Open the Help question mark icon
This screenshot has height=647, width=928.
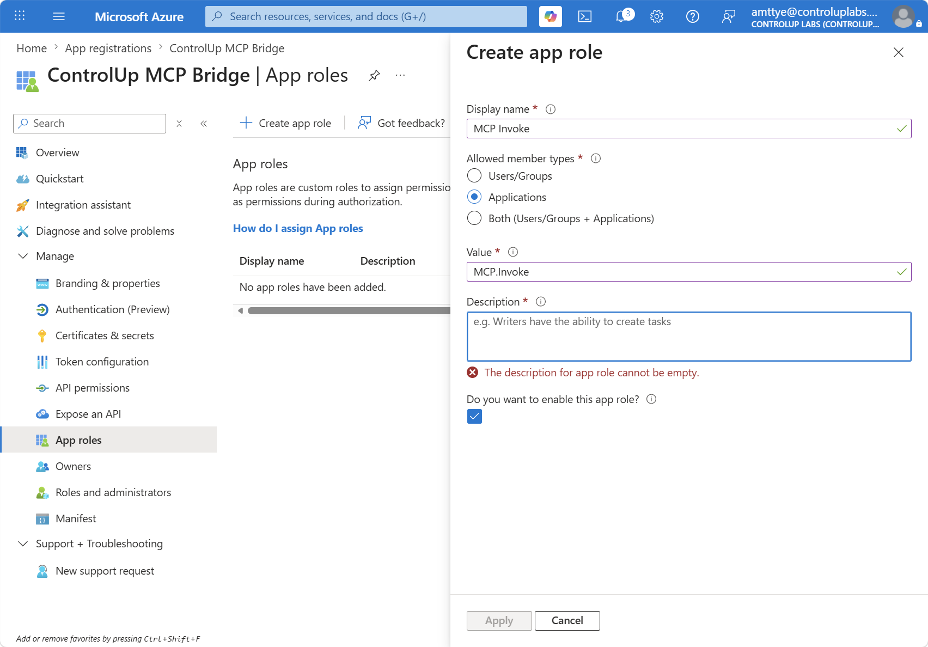693,16
